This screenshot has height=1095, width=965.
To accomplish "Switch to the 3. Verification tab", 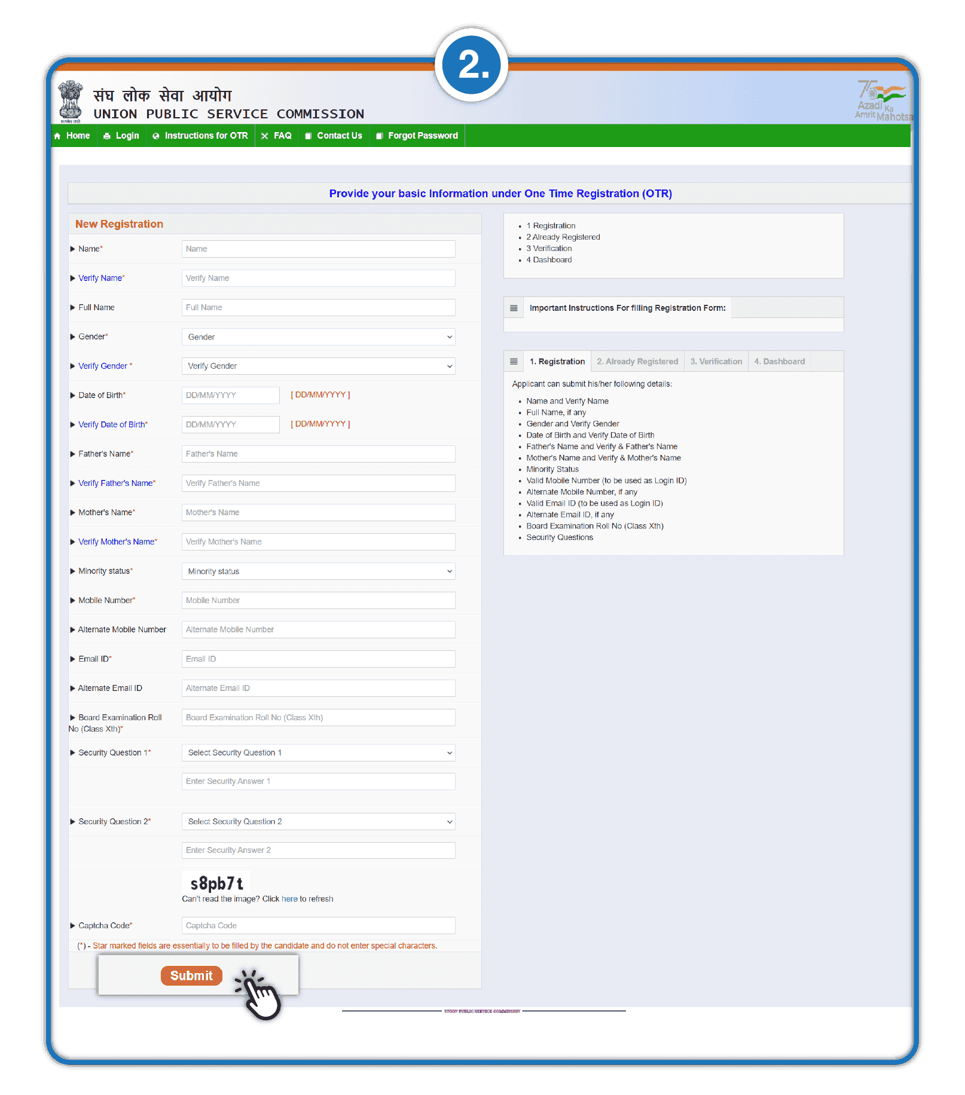I will click(716, 362).
